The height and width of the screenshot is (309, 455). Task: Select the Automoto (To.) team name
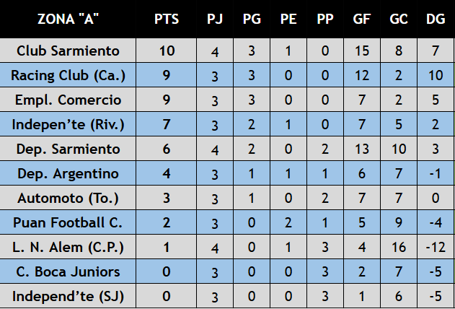point(68,199)
